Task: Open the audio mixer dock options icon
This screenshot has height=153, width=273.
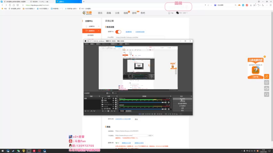Action: click(171, 96)
